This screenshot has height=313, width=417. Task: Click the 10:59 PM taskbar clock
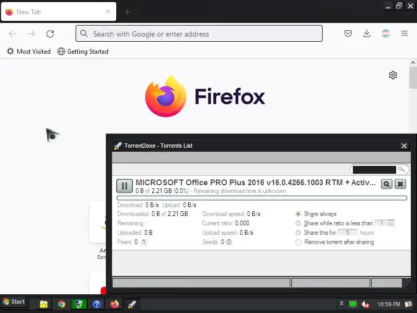click(x=388, y=304)
